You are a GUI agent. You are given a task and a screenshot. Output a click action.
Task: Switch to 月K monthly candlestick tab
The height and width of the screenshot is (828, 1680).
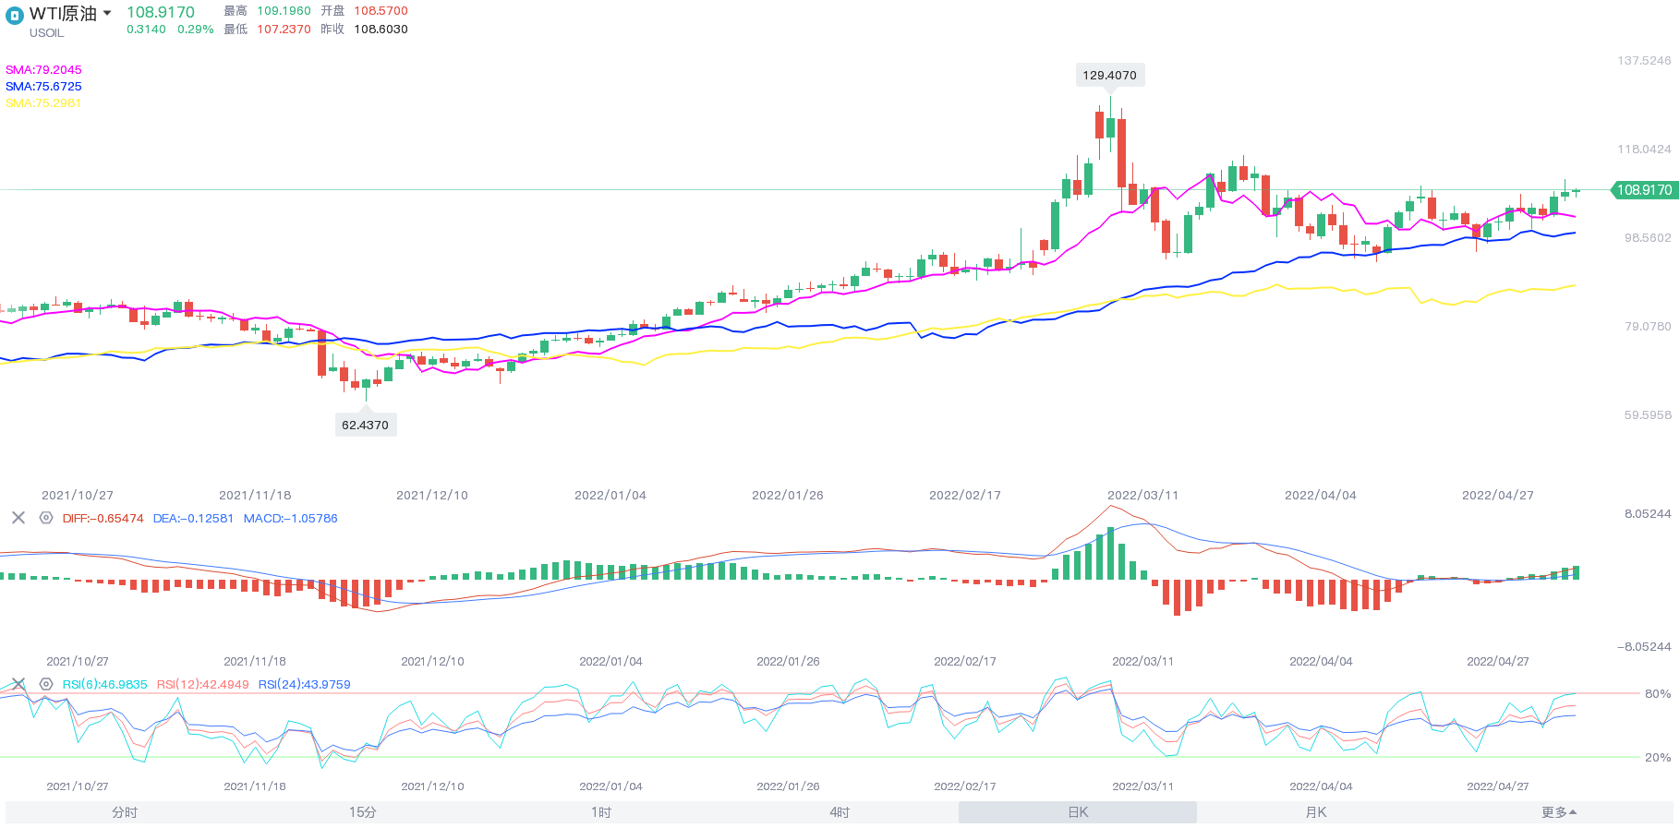pos(1316,812)
